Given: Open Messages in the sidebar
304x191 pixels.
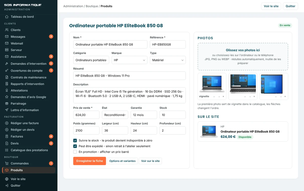Looking at the screenshot, I should coord(29,37).
